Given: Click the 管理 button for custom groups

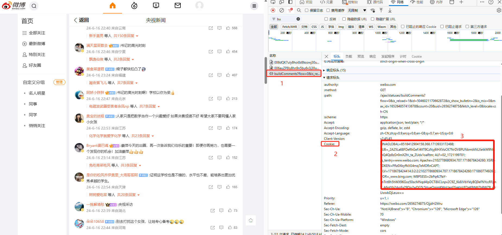Looking at the screenshot, I should tap(59, 82).
